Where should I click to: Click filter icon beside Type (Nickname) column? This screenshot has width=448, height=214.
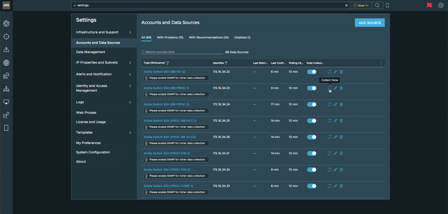point(168,63)
